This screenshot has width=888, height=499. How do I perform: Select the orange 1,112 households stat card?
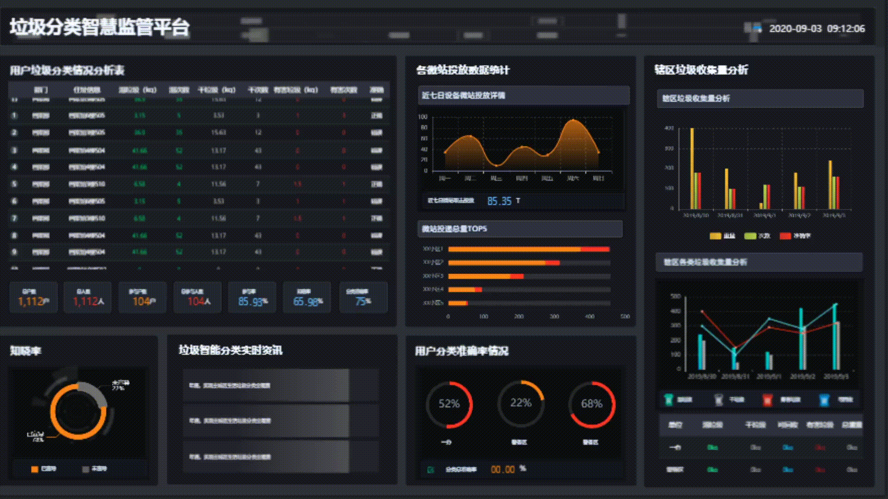coord(34,298)
